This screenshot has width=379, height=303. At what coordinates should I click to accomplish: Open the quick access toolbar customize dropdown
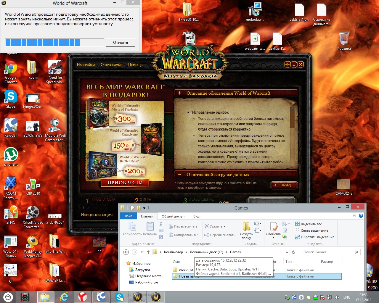[x=144, y=208]
